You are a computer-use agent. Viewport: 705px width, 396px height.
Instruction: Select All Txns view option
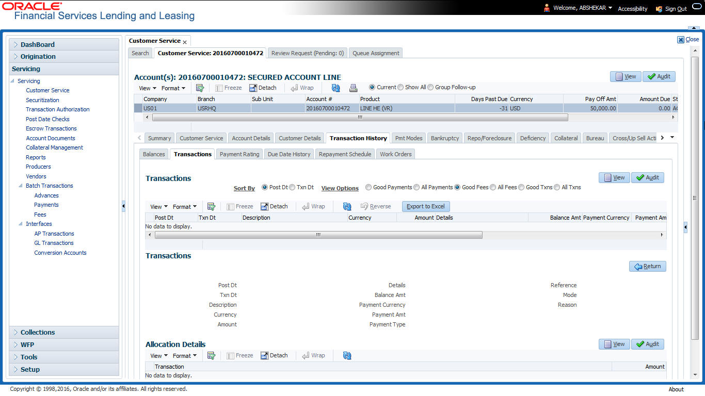pyautogui.click(x=557, y=187)
